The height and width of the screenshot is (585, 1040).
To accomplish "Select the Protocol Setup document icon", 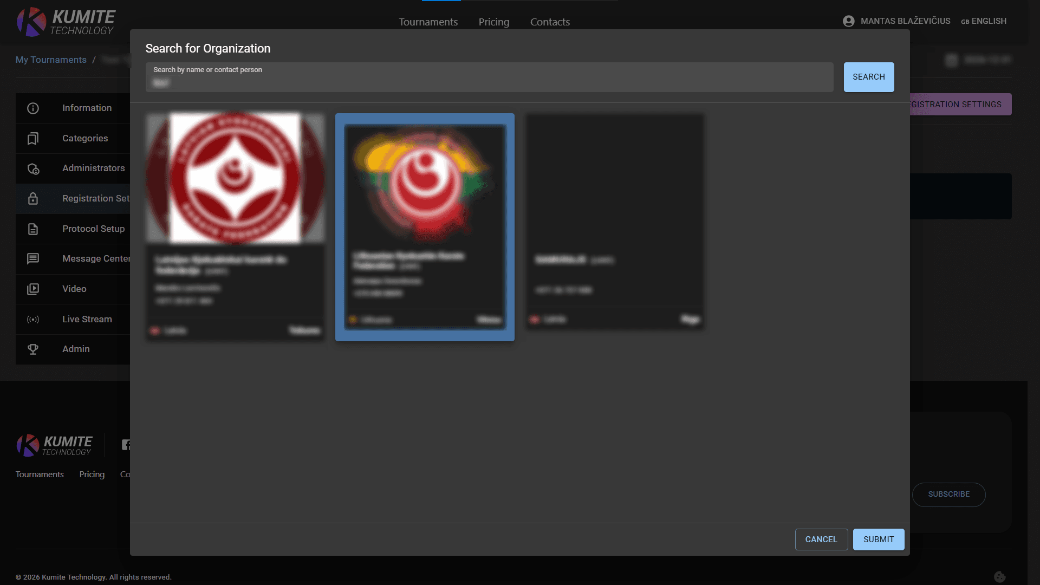I will coord(33,229).
